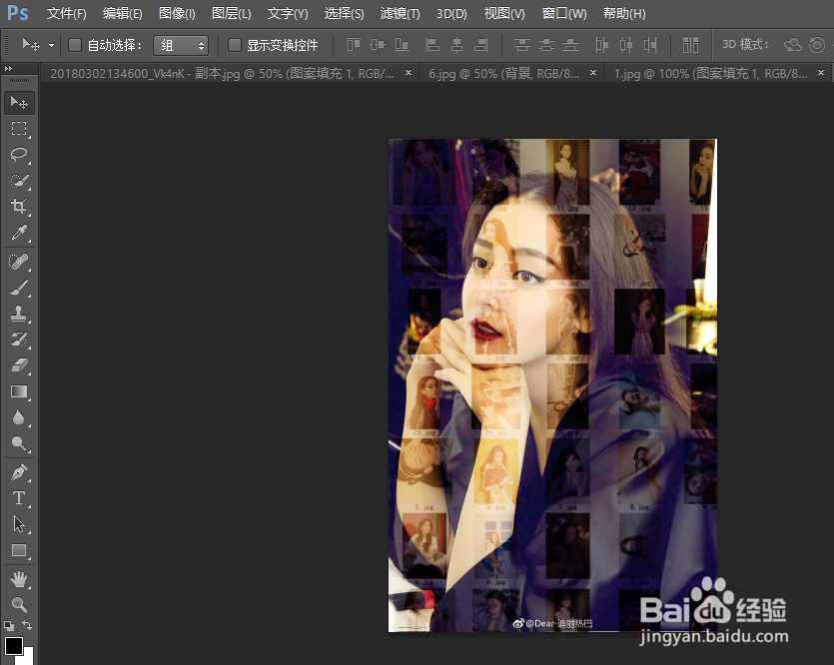Click the distribute left edges icon
This screenshot has height=665, width=834.
[x=601, y=45]
